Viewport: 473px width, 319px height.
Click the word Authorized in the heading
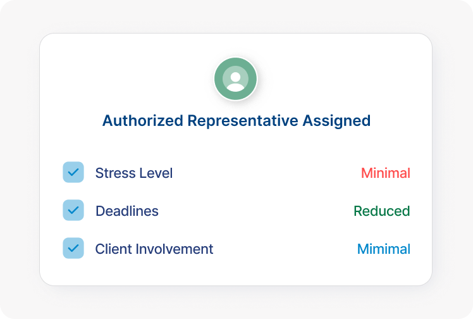point(143,120)
